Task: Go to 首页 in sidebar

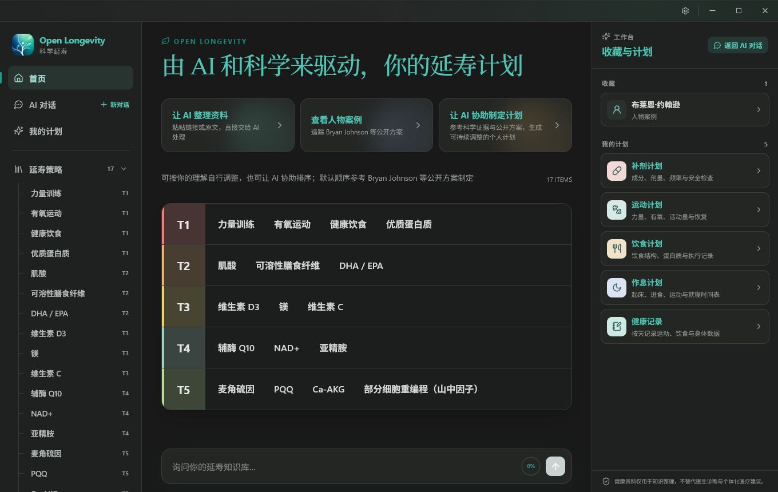Action: click(71, 78)
